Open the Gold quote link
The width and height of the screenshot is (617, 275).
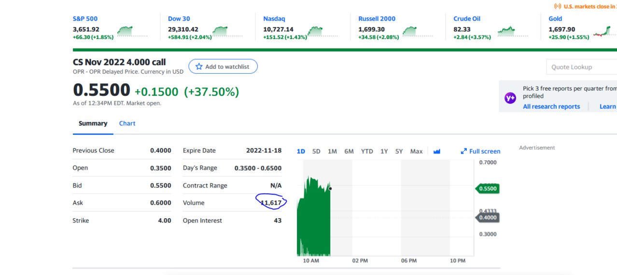pos(555,19)
